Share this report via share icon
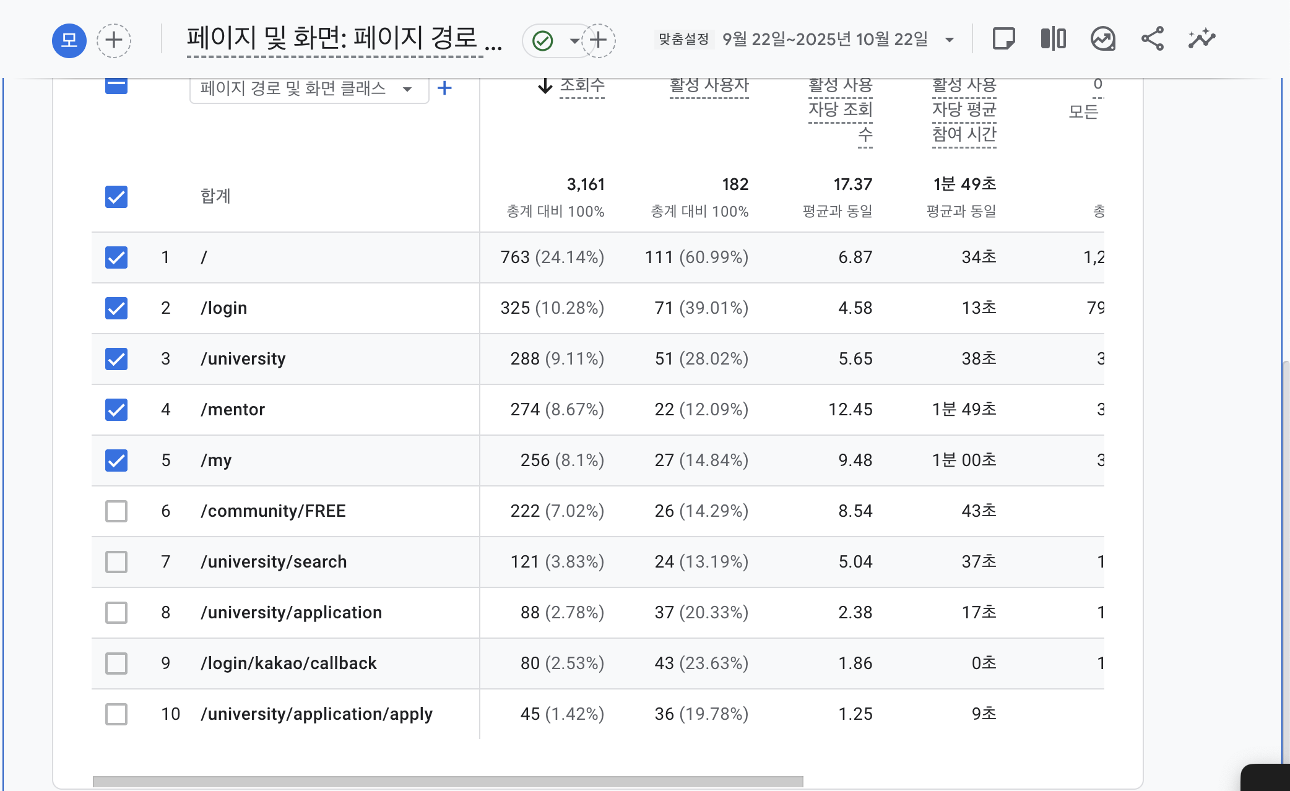Viewport: 1290px width, 791px height. click(x=1152, y=39)
